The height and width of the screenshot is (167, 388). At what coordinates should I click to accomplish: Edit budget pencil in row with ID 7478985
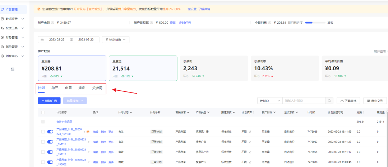(x=250, y=132)
